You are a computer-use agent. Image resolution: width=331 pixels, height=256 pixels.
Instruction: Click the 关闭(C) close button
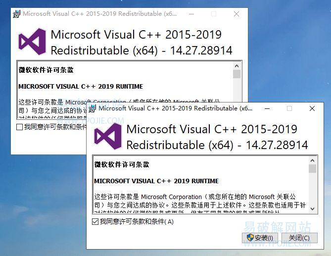(299, 238)
